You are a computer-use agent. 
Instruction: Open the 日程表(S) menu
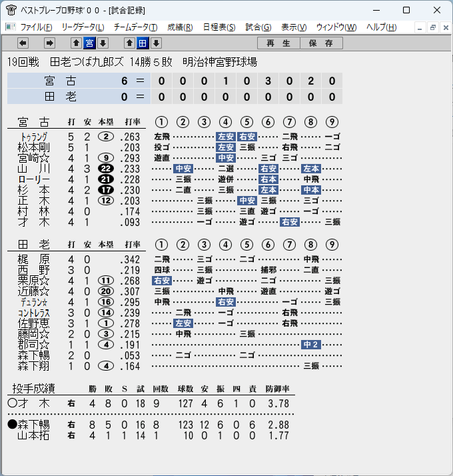pyautogui.click(x=219, y=27)
